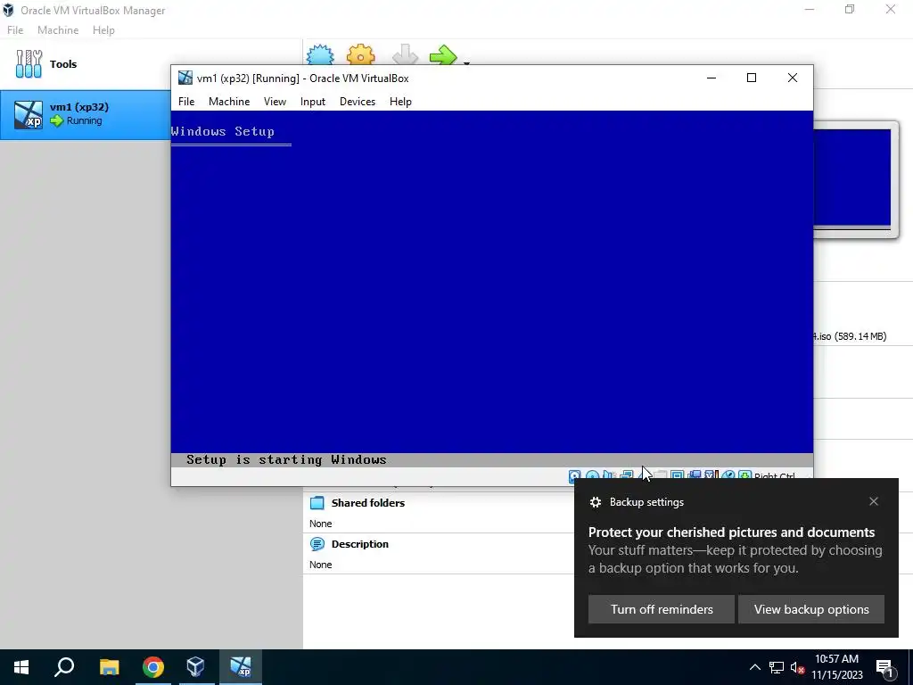The height and width of the screenshot is (685, 913).
Task: Click the View backup options button
Action: pos(811,609)
